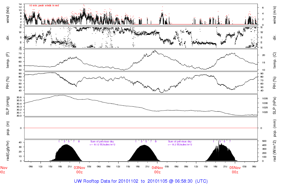The width and height of the screenshot is (282, 192).
Task: Click the red zero line in precipitation panel
Action: [141, 128]
